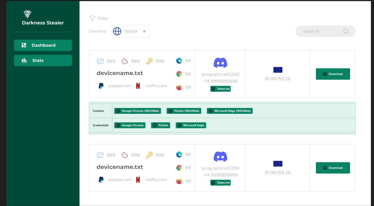The height and width of the screenshot is (206, 374).
Task: Click Token.txt in the bottom device card
Action: coord(221,183)
